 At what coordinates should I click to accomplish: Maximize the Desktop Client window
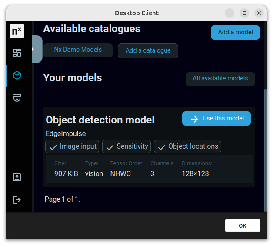click(244, 13)
